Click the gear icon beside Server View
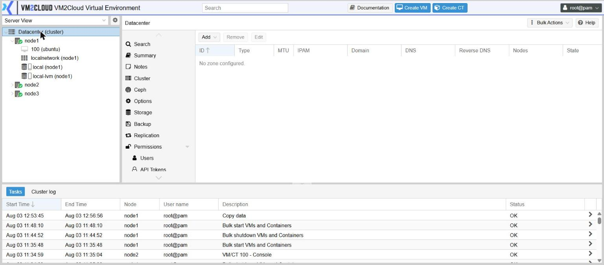The height and width of the screenshot is (265, 604). (115, 20)
